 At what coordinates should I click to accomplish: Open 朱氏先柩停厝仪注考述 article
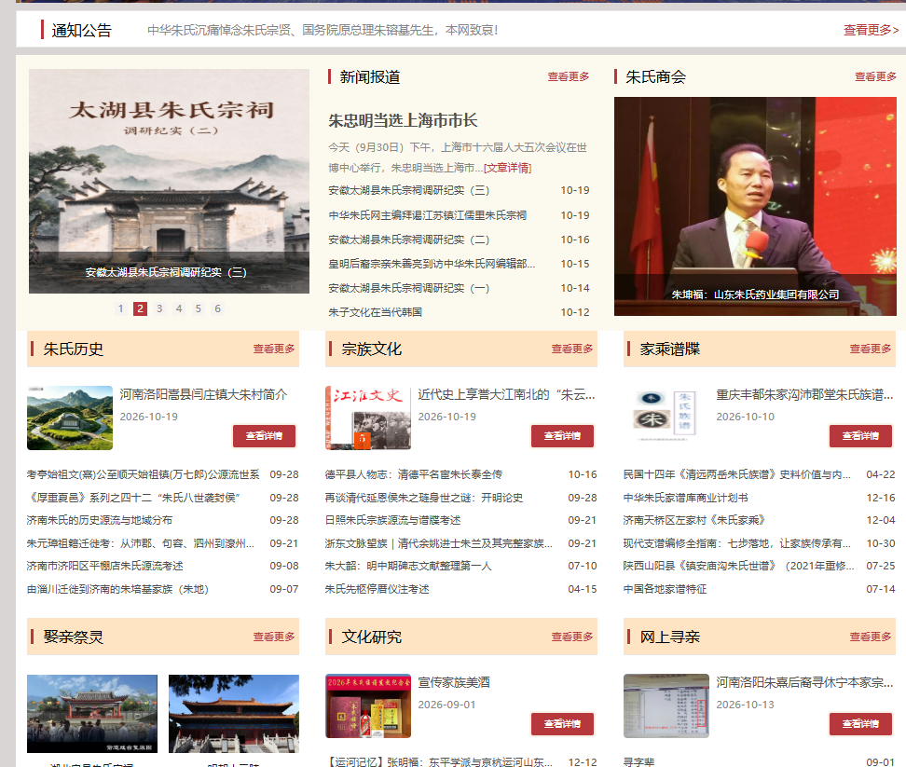click(377, 590)
